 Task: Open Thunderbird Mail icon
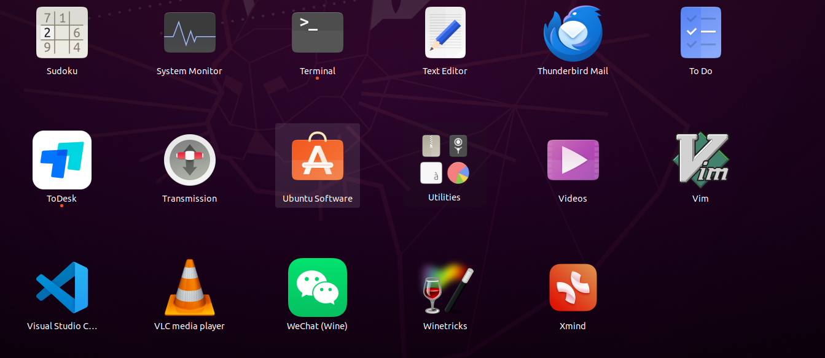coord(573,34)
